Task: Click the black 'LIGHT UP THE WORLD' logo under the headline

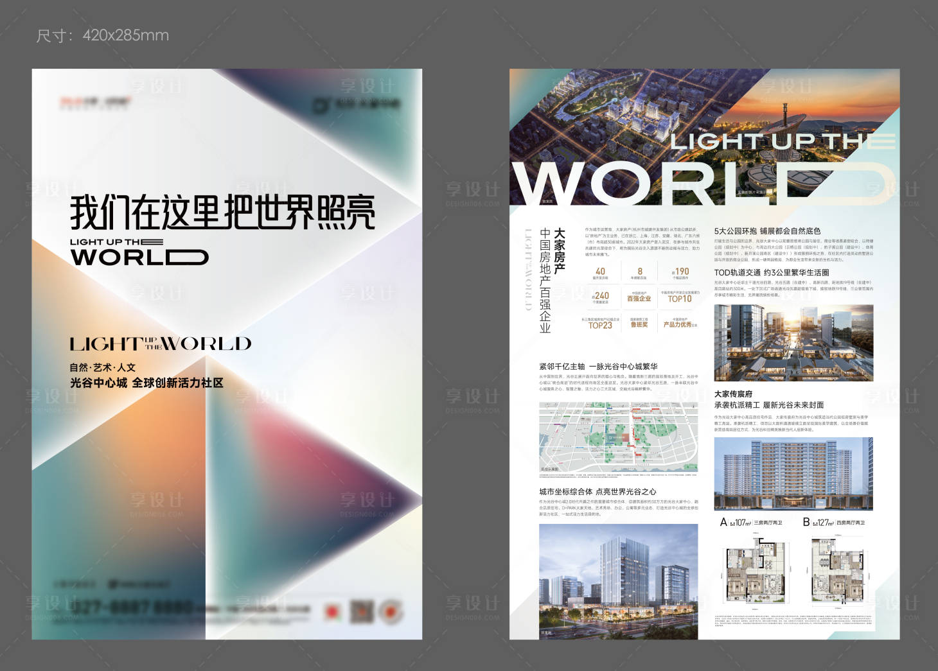Action: pyautogui.click(x=139, y=252)
